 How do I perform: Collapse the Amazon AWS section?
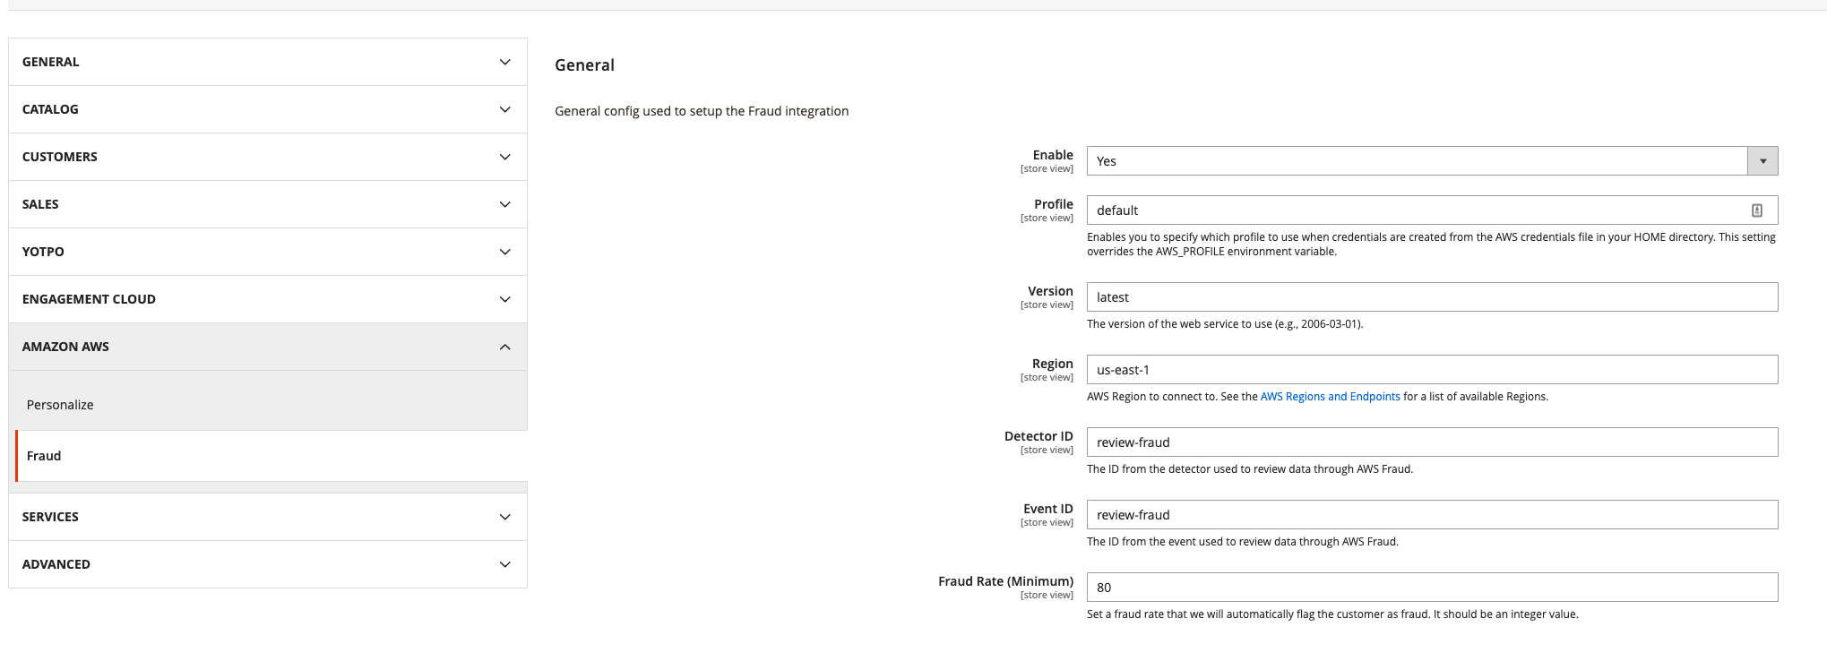tap(267, 347)
